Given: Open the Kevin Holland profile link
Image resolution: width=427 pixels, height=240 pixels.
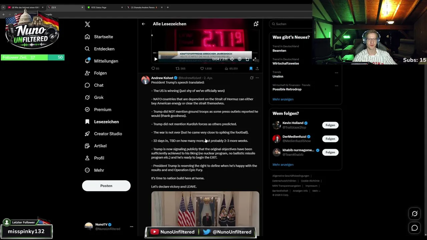Looking at the screenshot, I should pyautogui.click(x=293, y=123).
